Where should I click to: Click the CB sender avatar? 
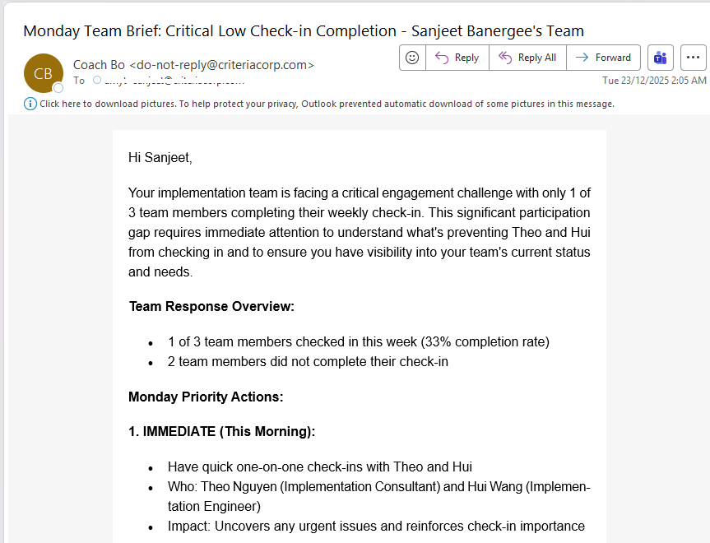43,73
